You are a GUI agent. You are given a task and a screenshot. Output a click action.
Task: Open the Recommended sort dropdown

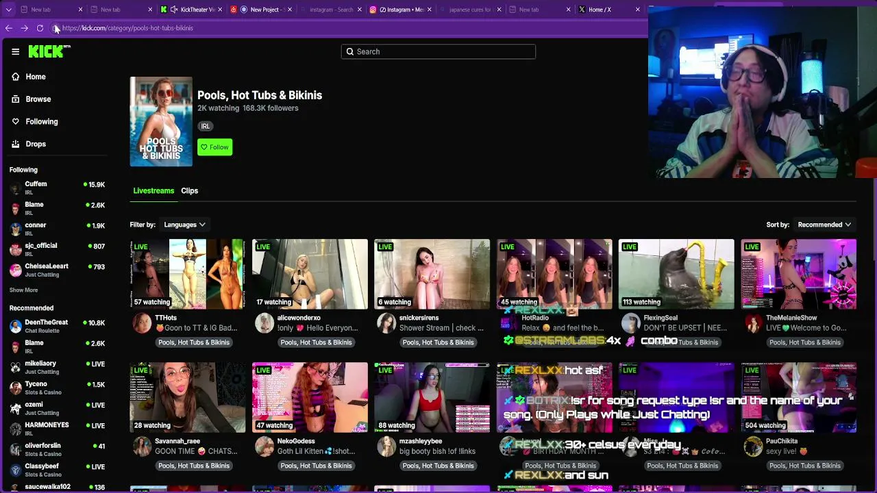pyautogui.click(x=824, y=225)
